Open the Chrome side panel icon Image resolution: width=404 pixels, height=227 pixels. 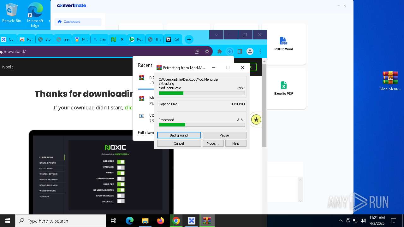(240, 51)
